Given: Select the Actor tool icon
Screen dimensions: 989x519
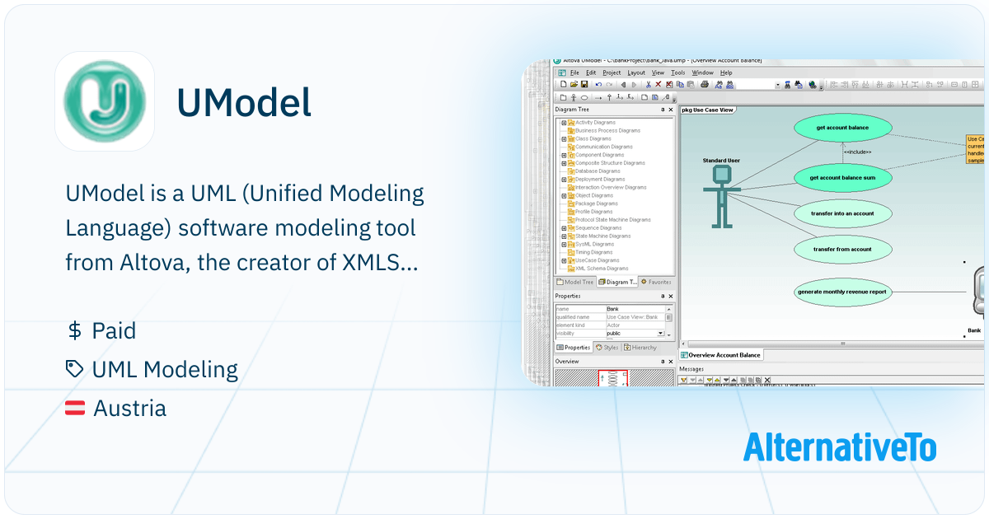Looking at the screenshot, I should pyautogui.click(x=574, y=97).
